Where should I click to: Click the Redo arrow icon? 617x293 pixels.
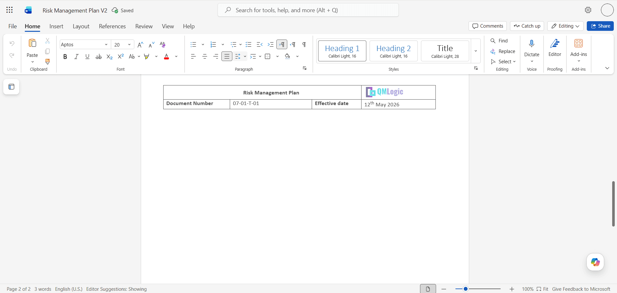pos(12,56)
